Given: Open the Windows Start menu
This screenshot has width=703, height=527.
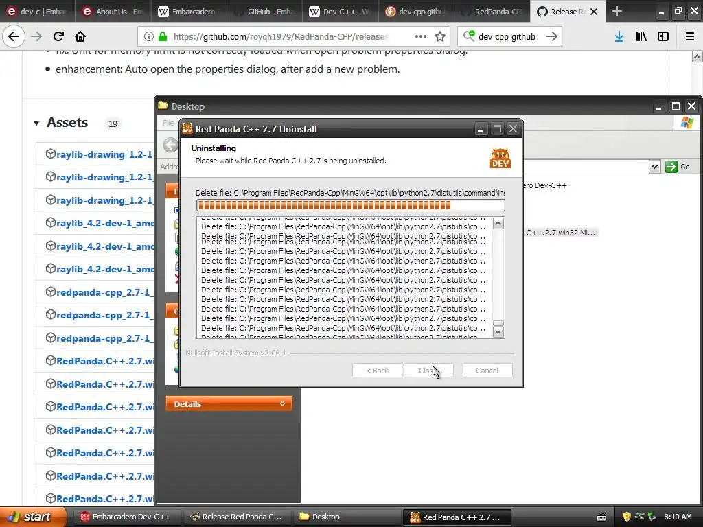Looking at the screenshot, I should pos(33,517).
